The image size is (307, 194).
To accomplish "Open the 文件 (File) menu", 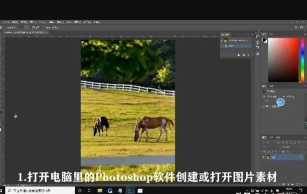I will pyautogui.click(x=7, y=22).
